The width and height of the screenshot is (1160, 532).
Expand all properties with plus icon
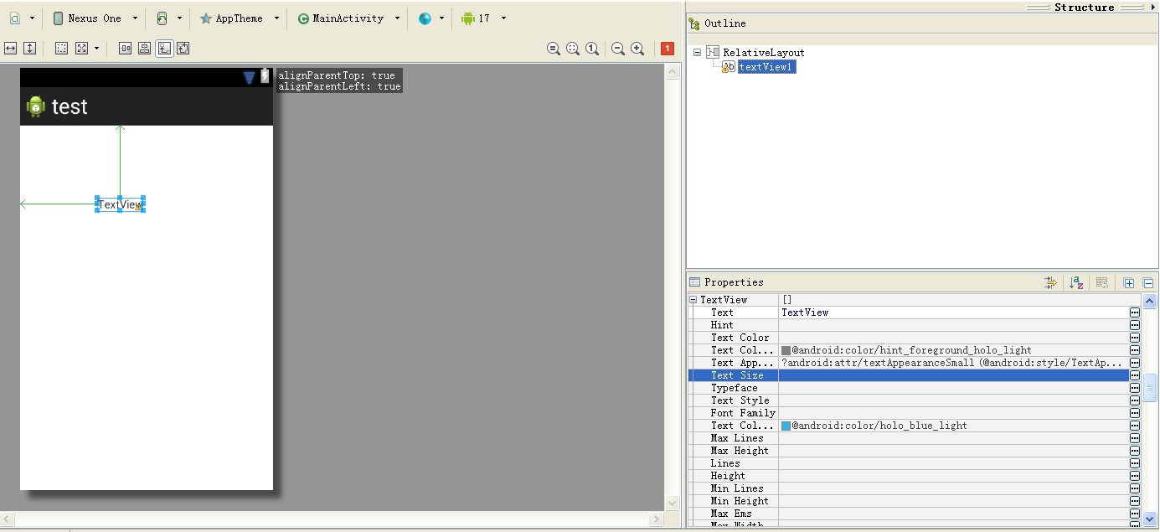coord(1128,282)
